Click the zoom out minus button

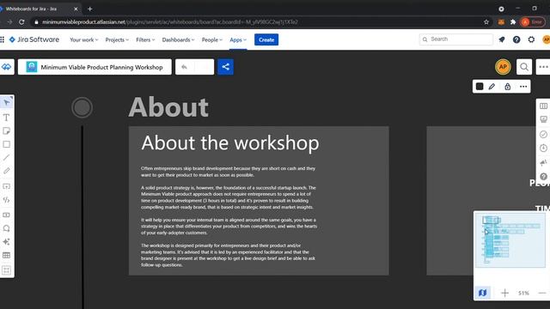(542, 293)
